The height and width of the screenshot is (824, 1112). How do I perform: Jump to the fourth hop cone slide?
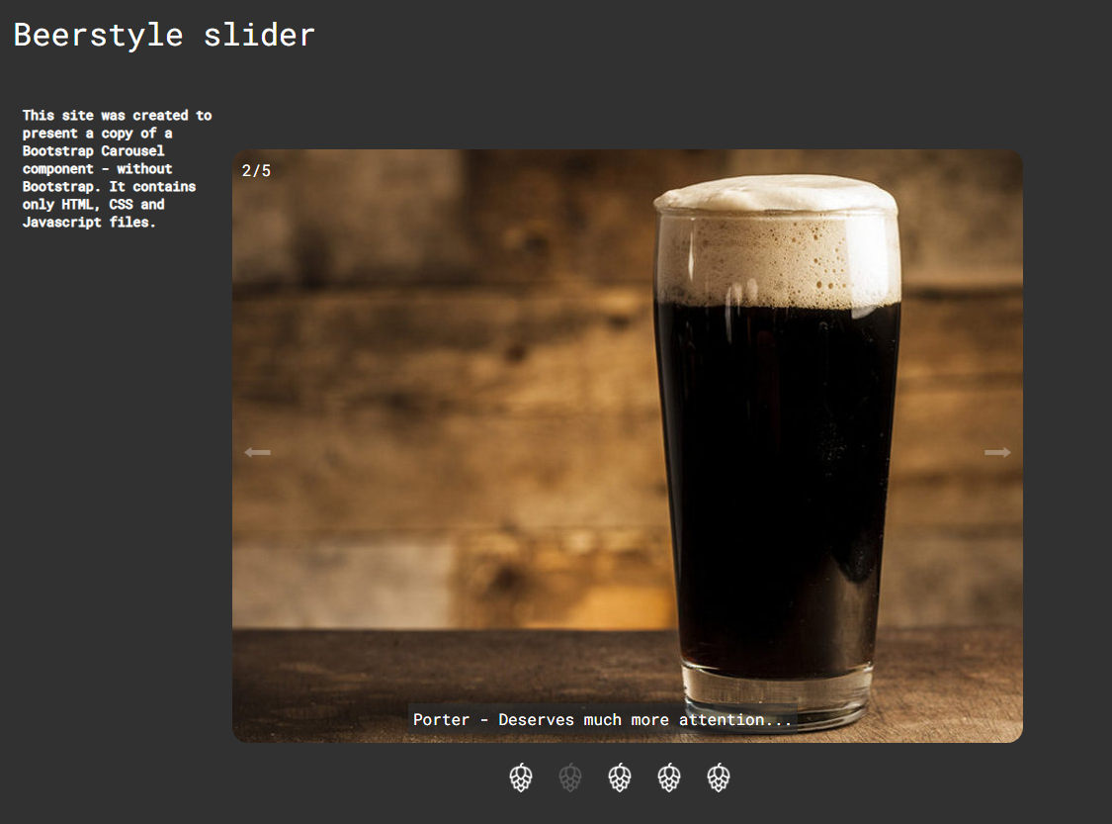tap(669, 778)
